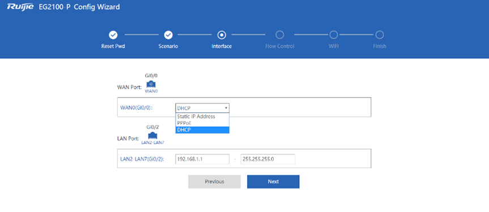Choose PPPoE from the dropdown list
The image size is (489, 212).
click(x=202, y=123)
